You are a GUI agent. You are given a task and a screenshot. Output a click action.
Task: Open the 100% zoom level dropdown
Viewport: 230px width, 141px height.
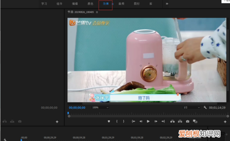coord(100,108)
